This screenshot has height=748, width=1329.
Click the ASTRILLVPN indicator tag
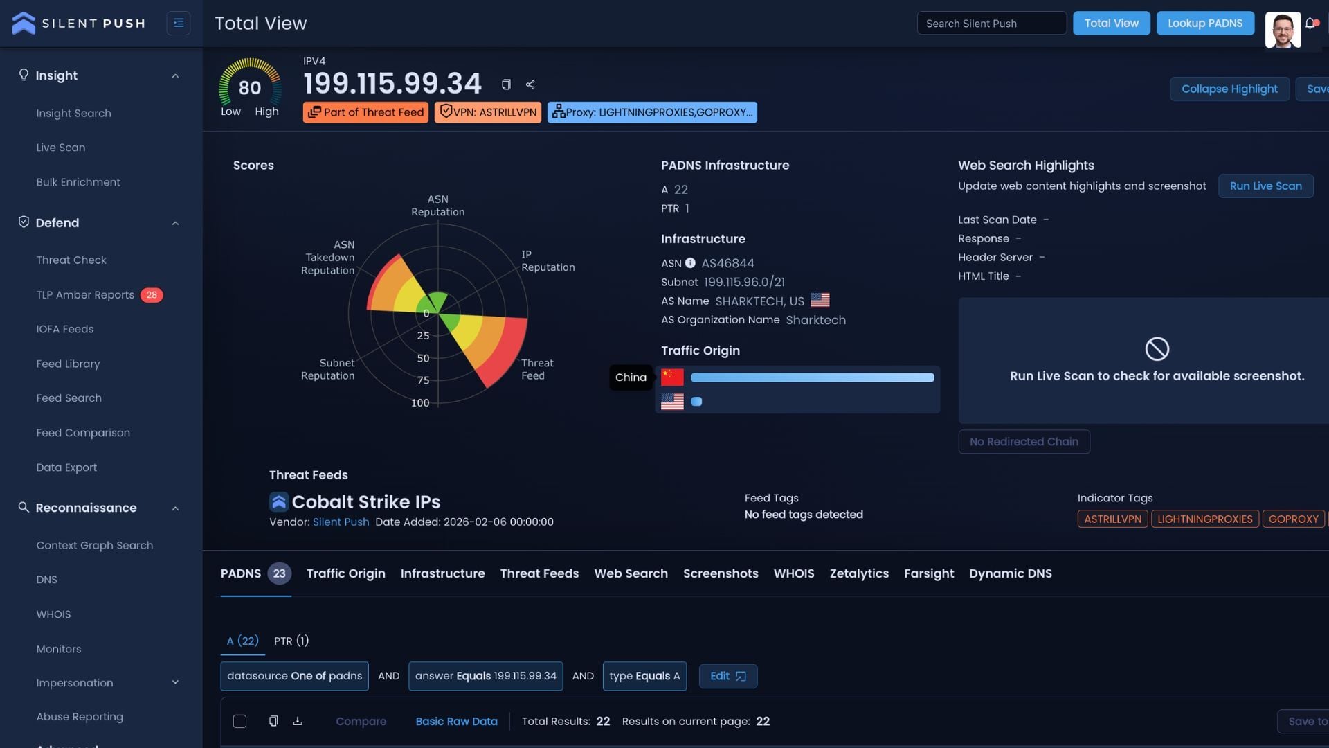tap(1112, 519)
